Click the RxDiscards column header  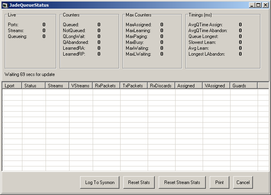click(x=161, y=86)
